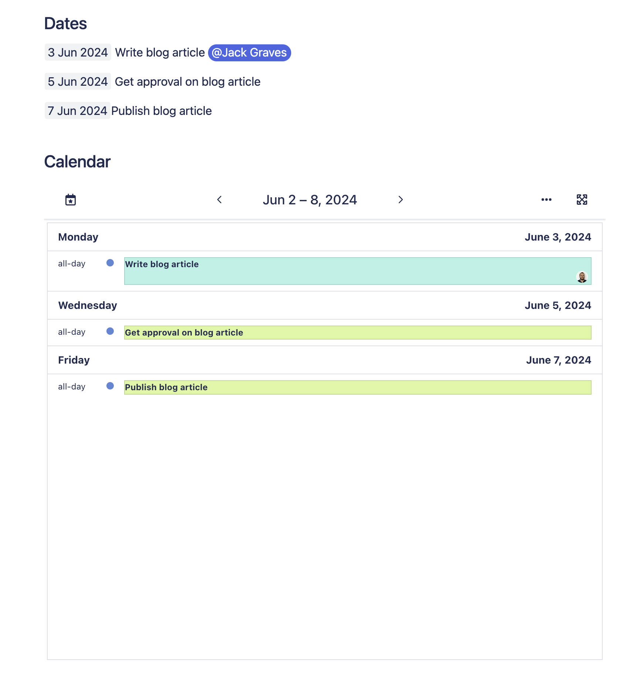Click Jack Graves' avatar on Write blog article
Image resolution: width=623 pixels, height=674 pixels.
point(581,276)
